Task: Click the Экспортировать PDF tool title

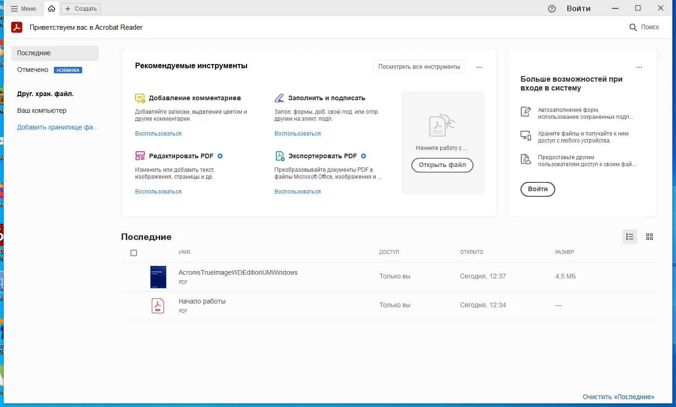Action: [x=323, y=156]
